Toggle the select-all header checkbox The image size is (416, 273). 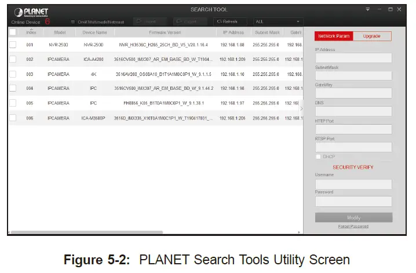[13, 32]
